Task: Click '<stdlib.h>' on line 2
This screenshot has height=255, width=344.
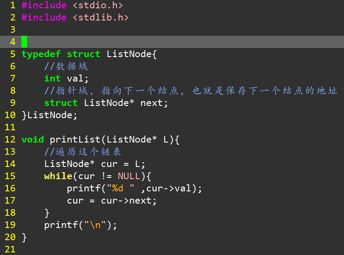Action: click(101, 17)
